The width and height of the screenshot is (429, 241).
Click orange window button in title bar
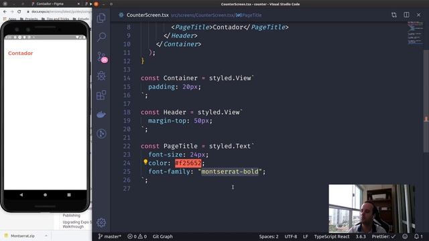(x=96, y=4)
